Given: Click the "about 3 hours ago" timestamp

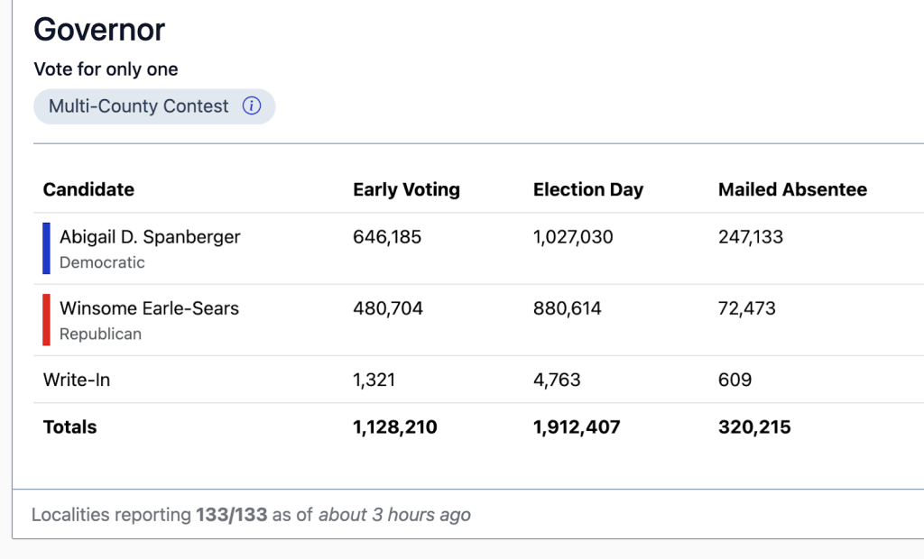Looking at the screenshot, I should [394, 516].
